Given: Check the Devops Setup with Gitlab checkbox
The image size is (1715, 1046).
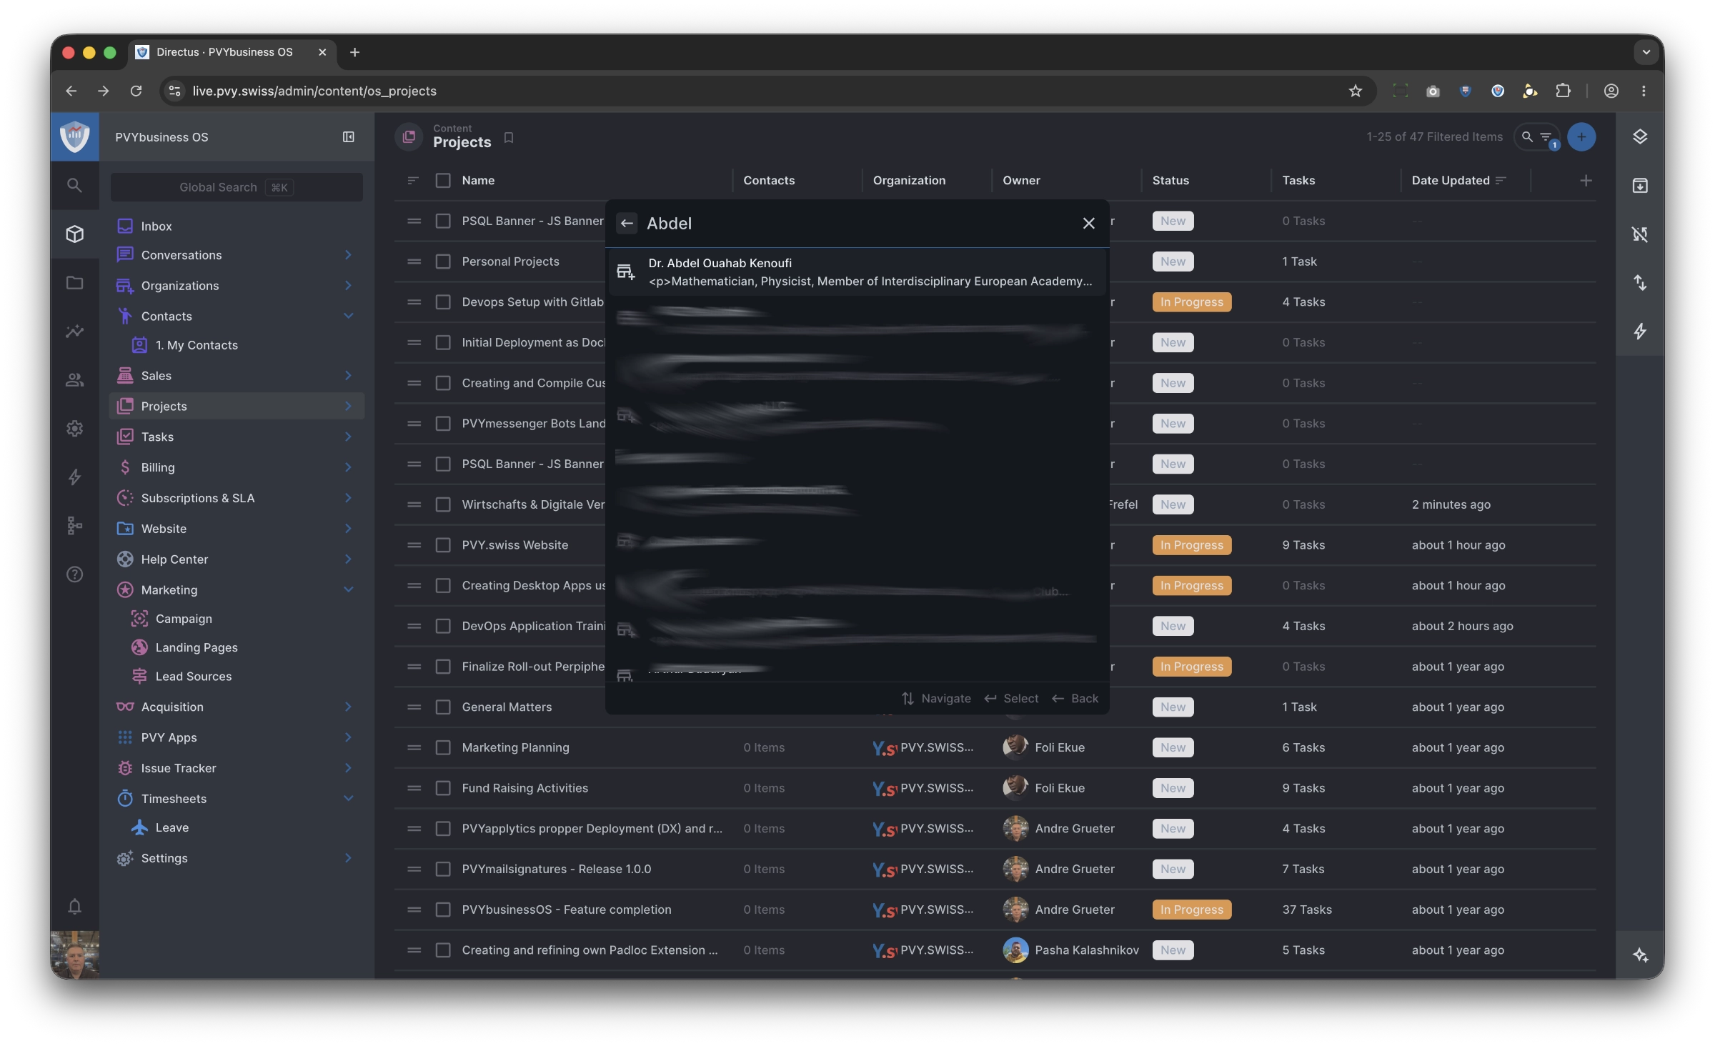Looking at the screenshot, I should [x=443, y=302].
